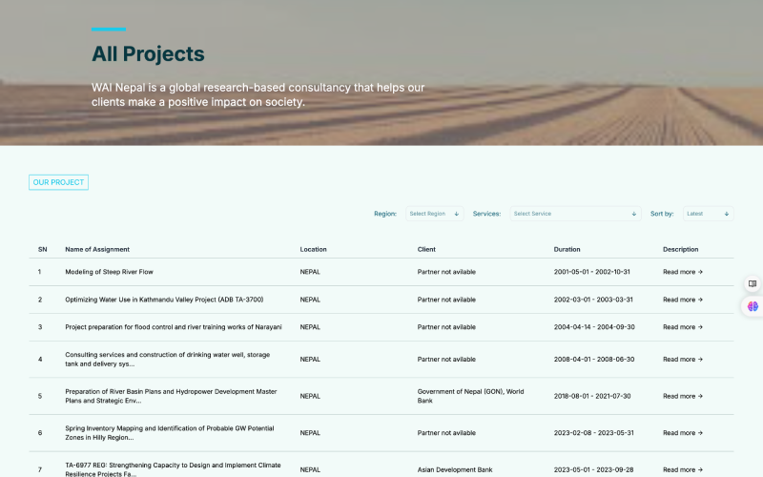The height and width of the screenshot is (477, 763).
Task: Click the SN column header
Action: 42,249
